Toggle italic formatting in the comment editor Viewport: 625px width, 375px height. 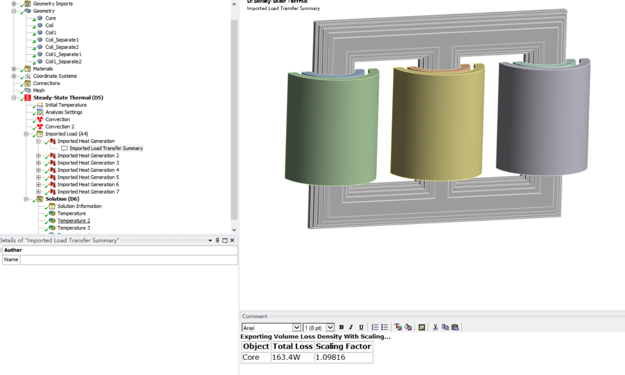pyautogui.click(x=351, y=327)
